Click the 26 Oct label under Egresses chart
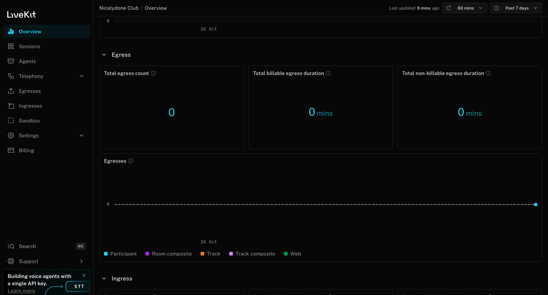The image size is (548, 295). click(209, 242)
